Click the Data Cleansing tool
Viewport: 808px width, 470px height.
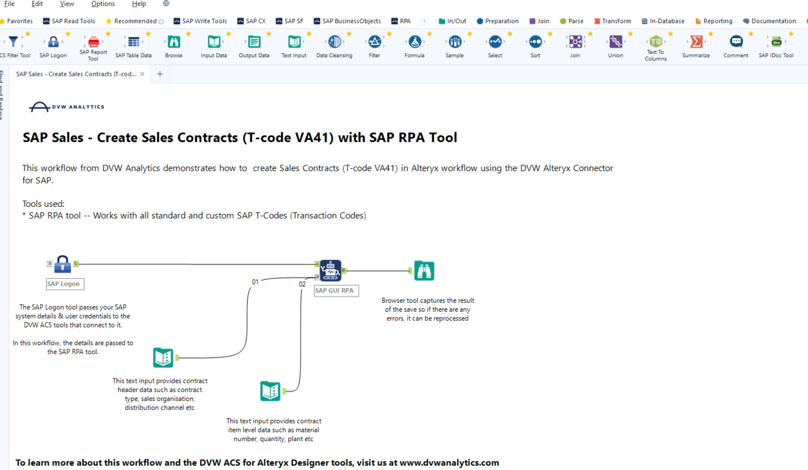[x=334, y=42]
